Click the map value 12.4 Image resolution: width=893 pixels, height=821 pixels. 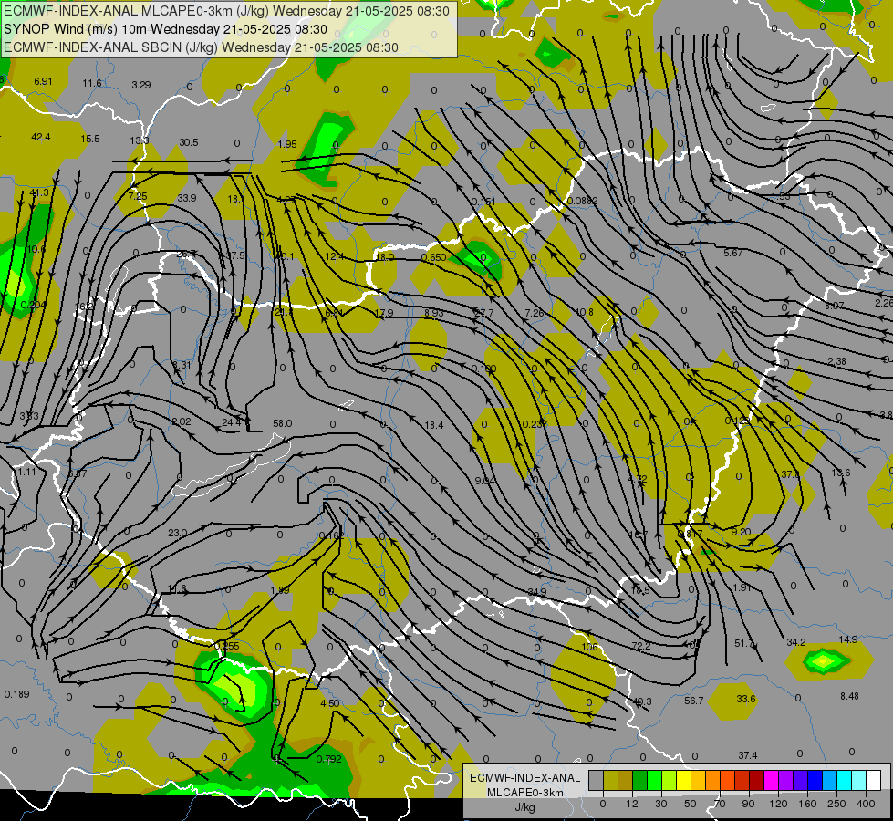tap(335, 257)
